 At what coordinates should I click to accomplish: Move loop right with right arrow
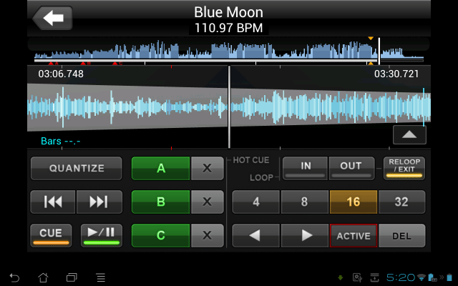[x=305, y=235]
